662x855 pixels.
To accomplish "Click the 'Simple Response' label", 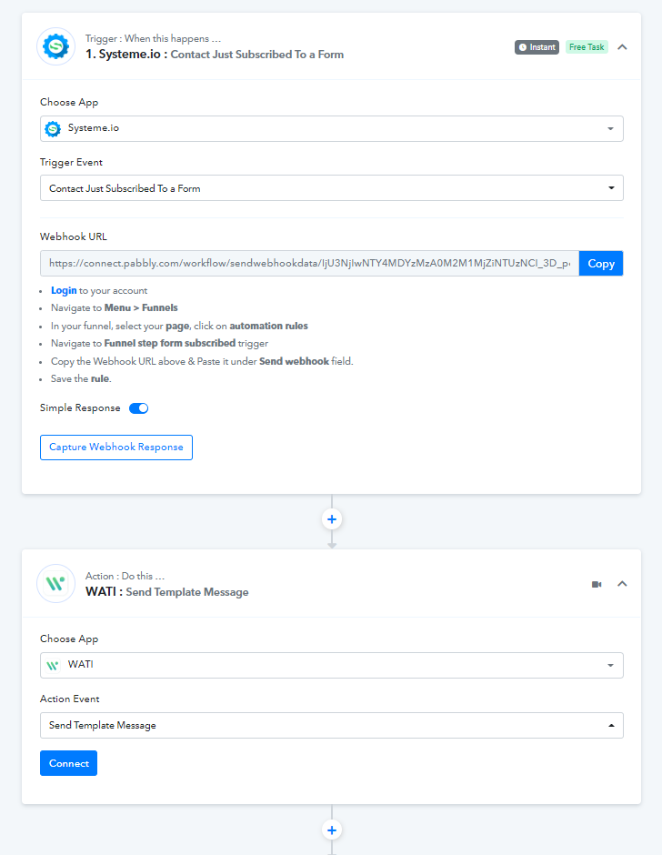I will coord(80,407).
